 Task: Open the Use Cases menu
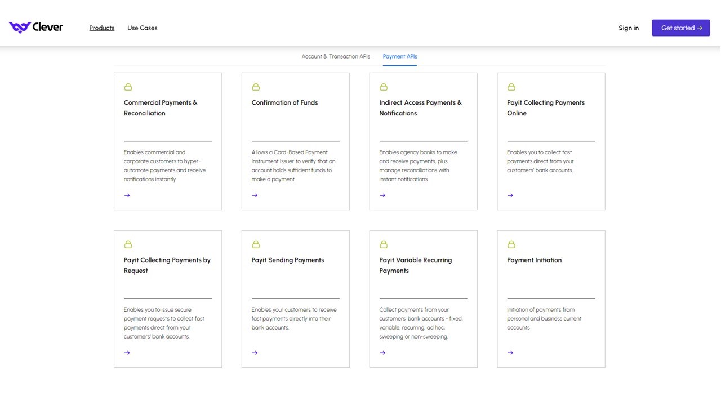click(143, 28)
